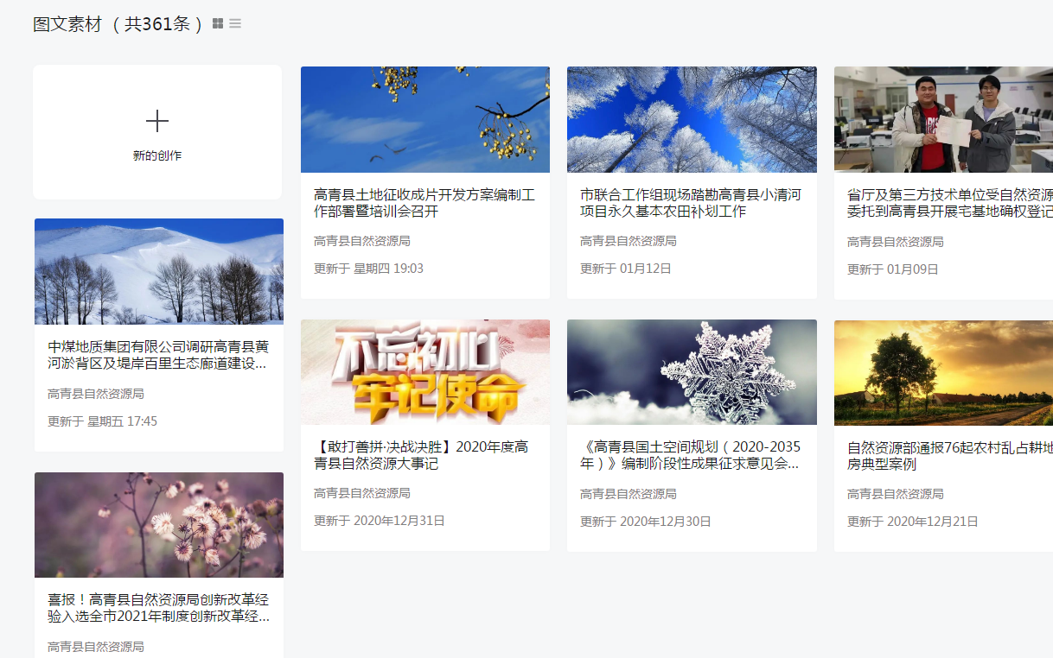Open the pink flowers thumbnail
1053x658 pixels.
[159, 524]
